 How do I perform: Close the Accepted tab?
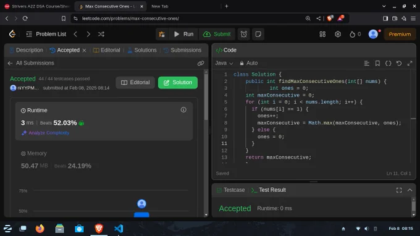coord(84,51)
